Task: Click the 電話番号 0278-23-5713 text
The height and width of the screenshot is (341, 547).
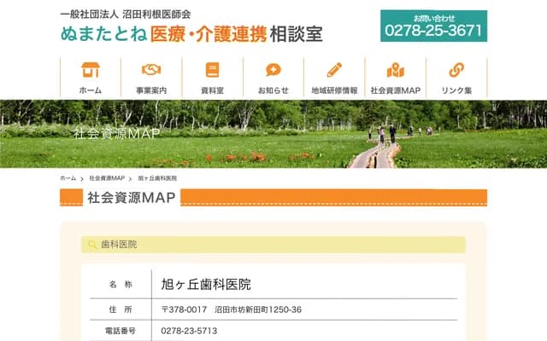Action: (x=189, y=331)
